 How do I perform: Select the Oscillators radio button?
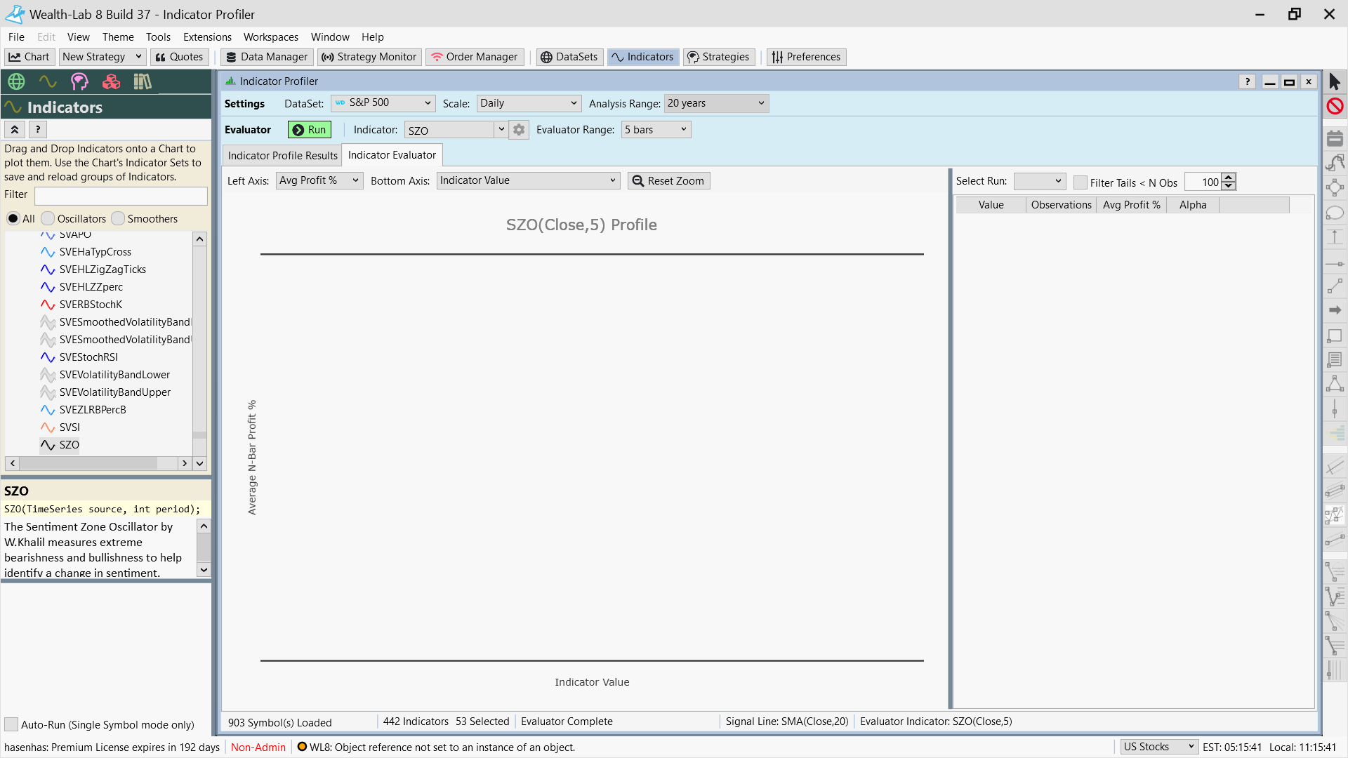47,218
